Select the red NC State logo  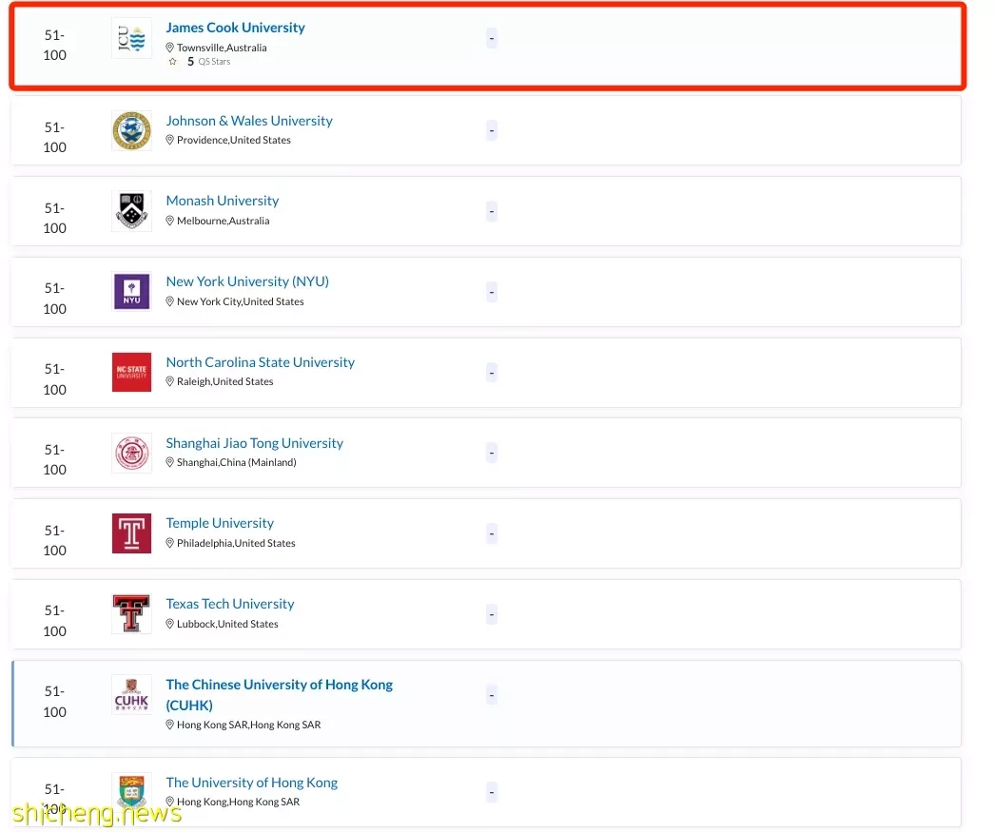(131, 372)
